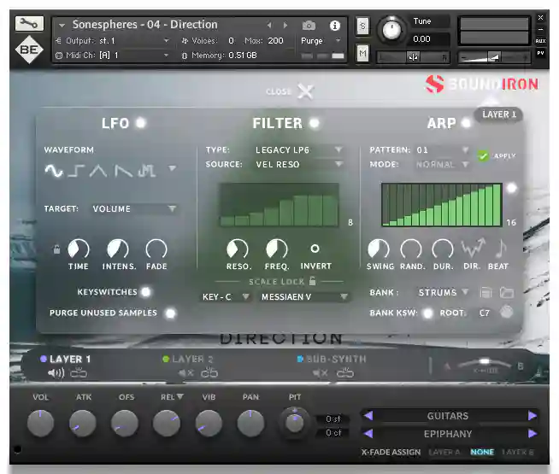Image resolution: width=559 pixels, height=474 pixels.
Task: Toggle the APPLY checkbox
Action: [x=483, y=155]
